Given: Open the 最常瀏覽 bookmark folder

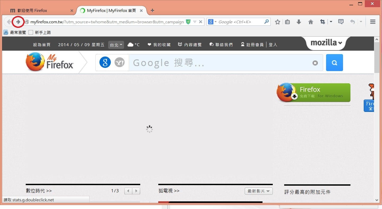Looking at the screenshot, I should (x=15, y=32).
